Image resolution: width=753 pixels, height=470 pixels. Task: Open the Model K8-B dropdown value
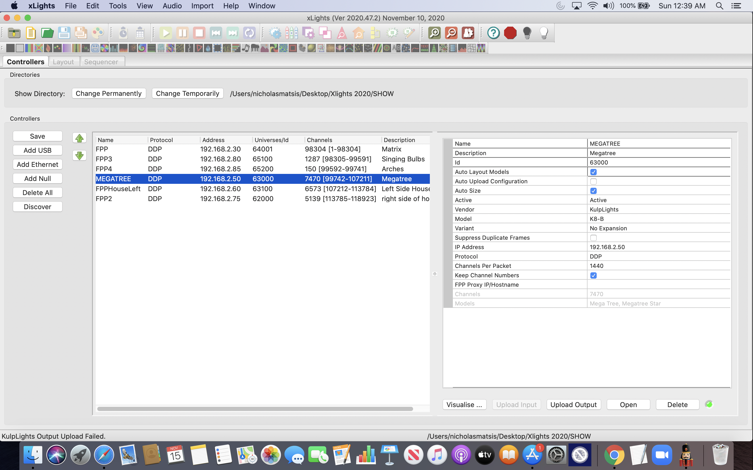pyautogui.click(x=659, y=219)
